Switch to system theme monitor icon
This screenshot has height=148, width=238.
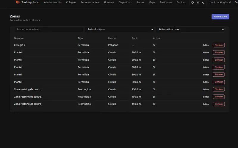pyautogui.click(x=192, y=2)
